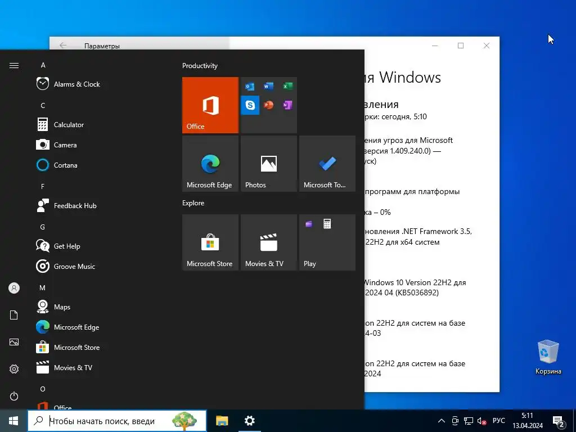
Task: Open Movies & TV in app list
Action: click(100, 367)
